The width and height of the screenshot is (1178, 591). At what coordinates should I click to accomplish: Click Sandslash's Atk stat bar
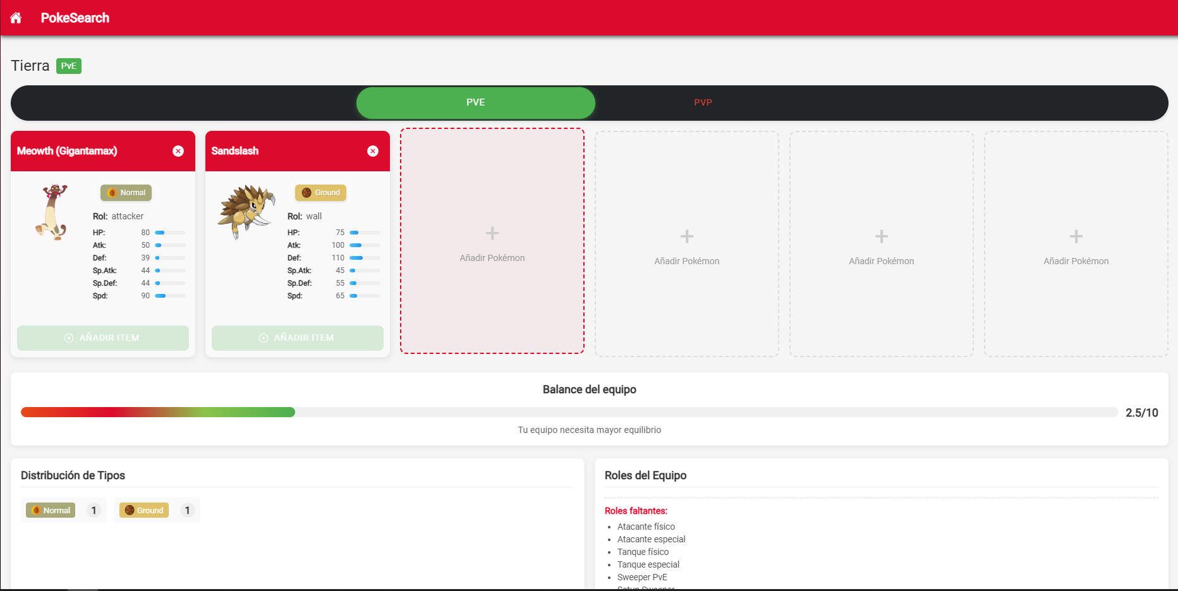(365, 245)
